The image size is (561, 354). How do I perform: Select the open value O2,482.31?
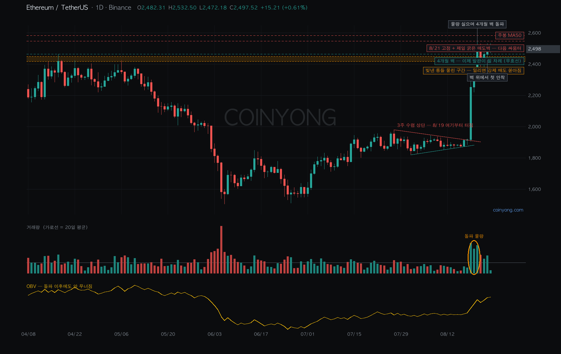pos(151,8)
